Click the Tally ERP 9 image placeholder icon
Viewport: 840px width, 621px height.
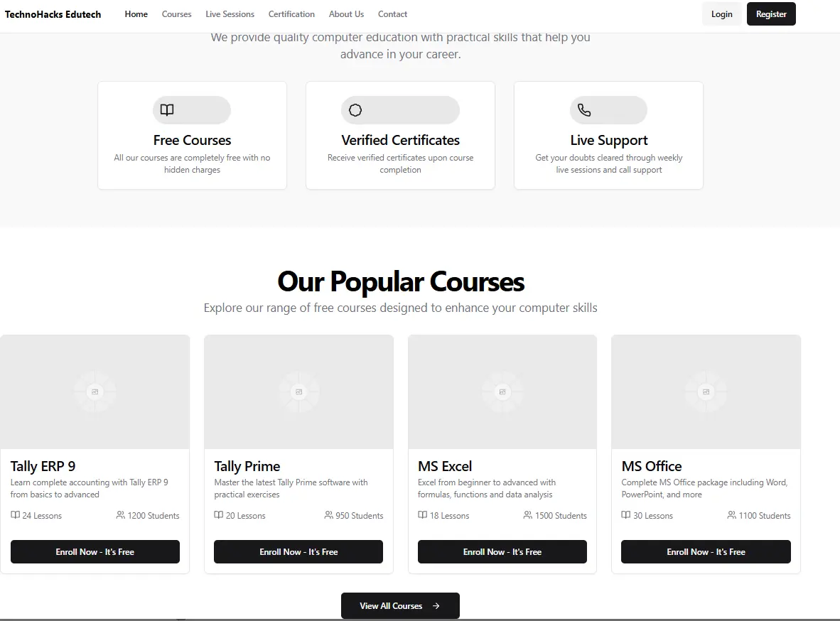point(95,391)
